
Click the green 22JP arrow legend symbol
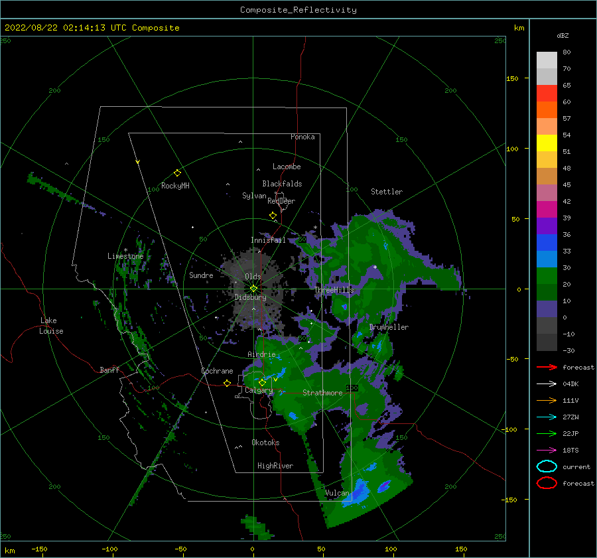547,433
